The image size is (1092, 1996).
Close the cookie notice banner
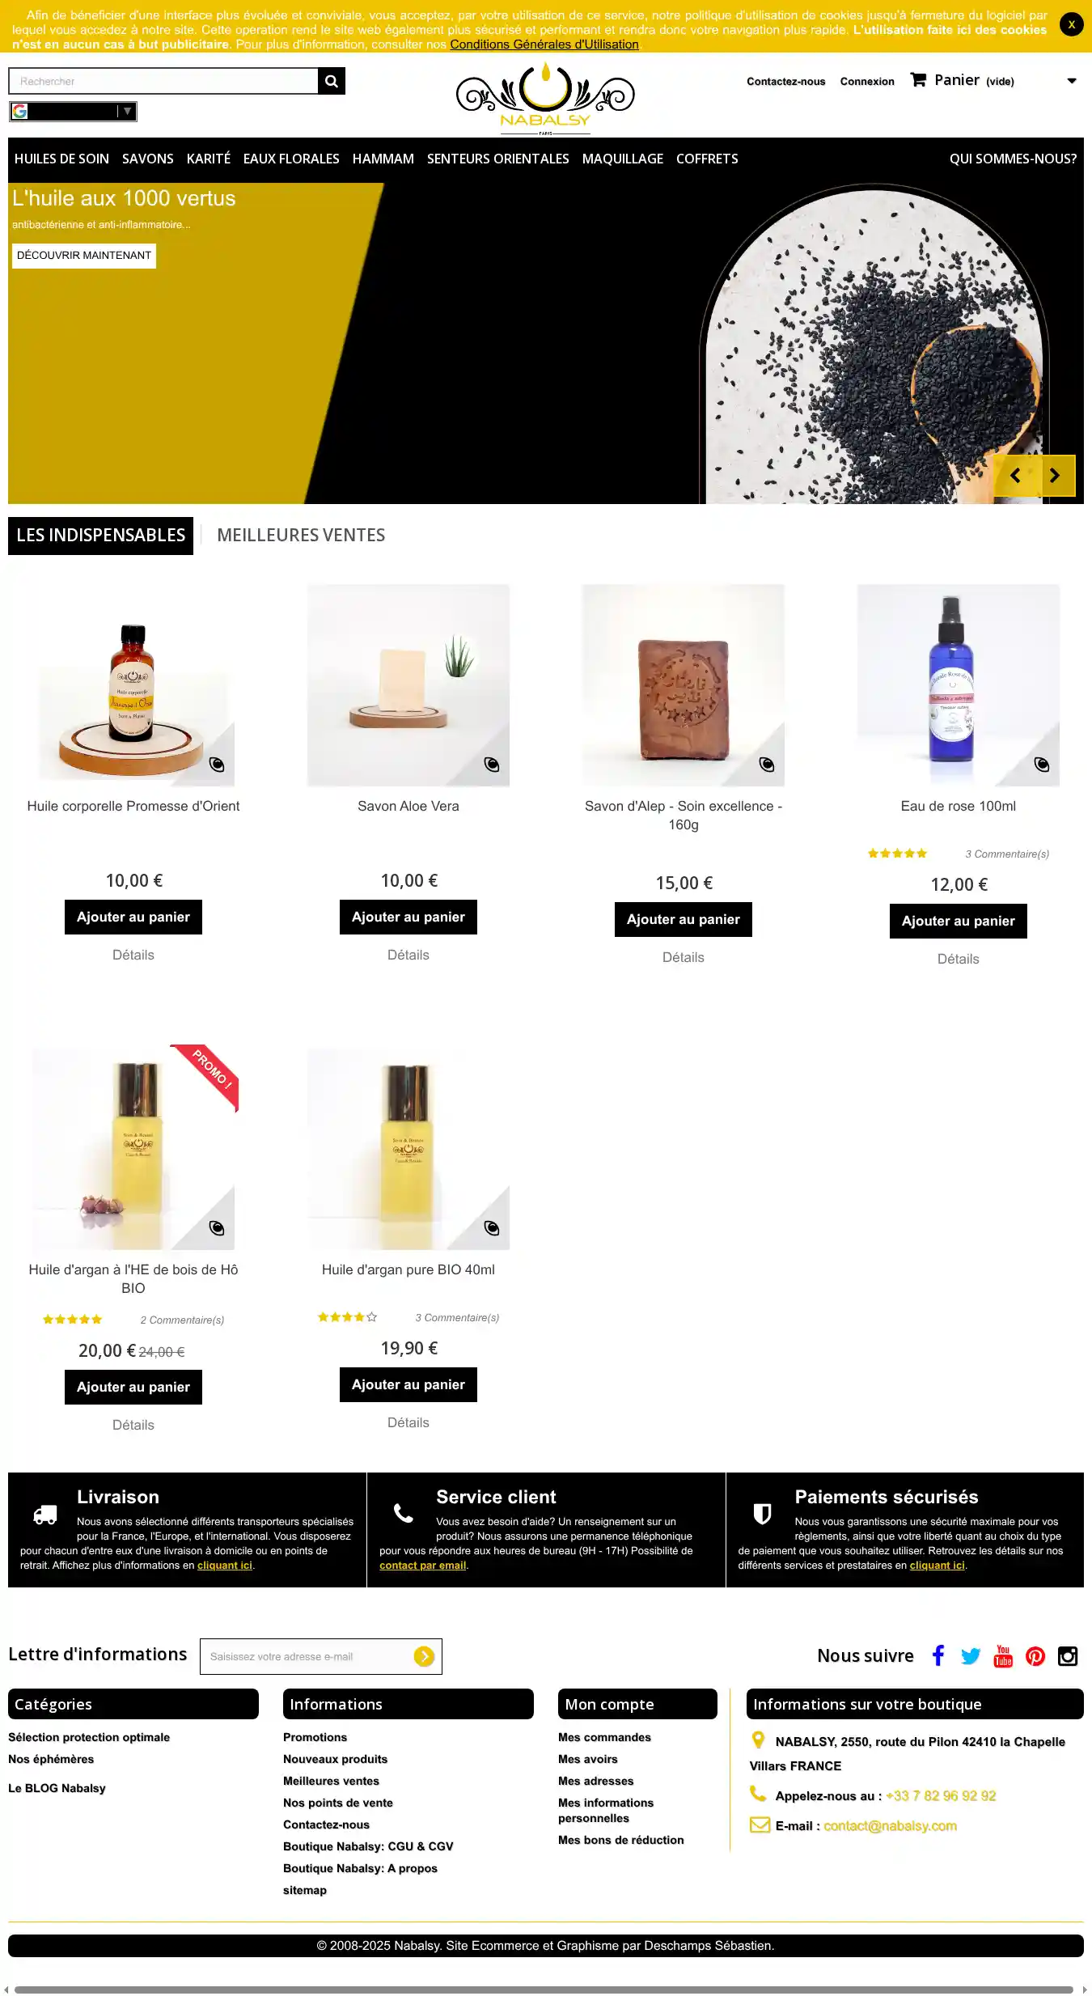[1071, 24]
